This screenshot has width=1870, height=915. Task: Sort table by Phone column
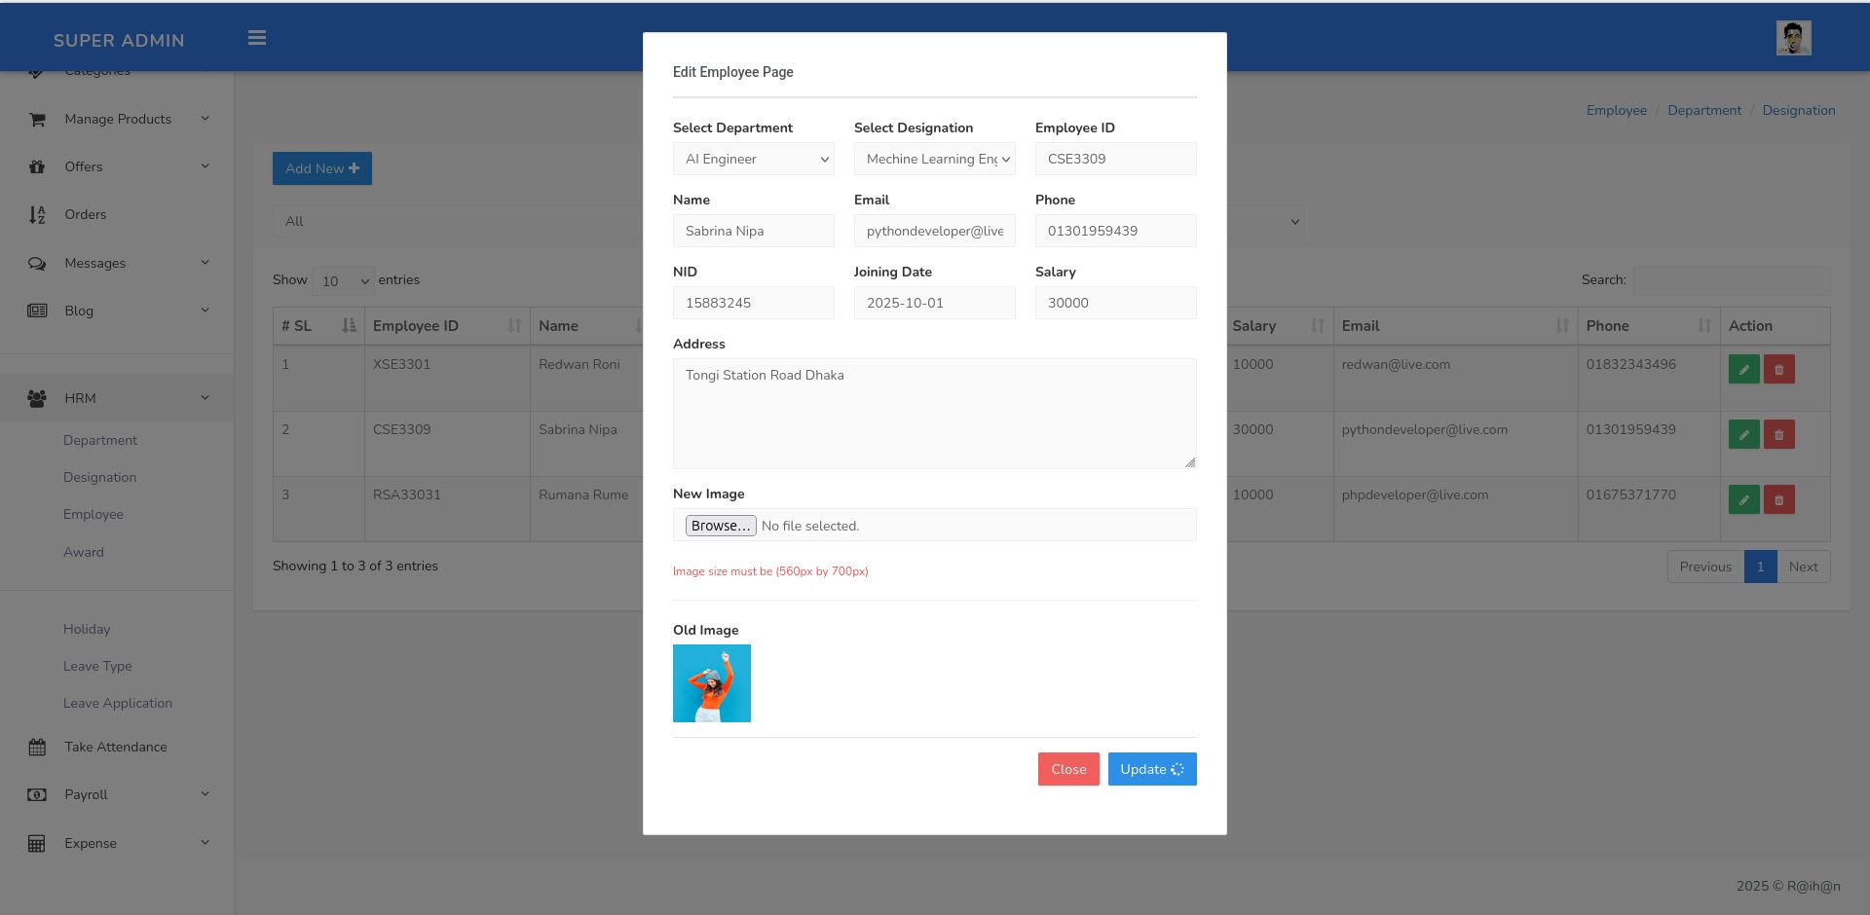(x=1649, y=326)
